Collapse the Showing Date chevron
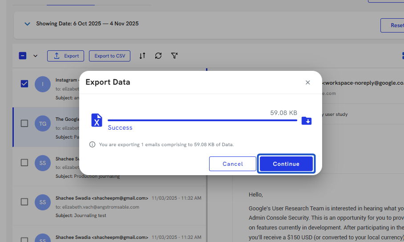The height and width of the screenshot is (242, 404). [x=27, y=24]
